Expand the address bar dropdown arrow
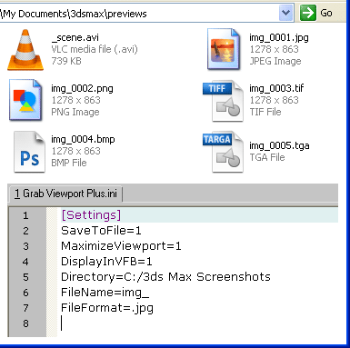350x348 pixels. 285,13
